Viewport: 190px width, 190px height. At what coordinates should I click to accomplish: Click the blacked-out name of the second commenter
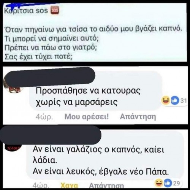51,135
